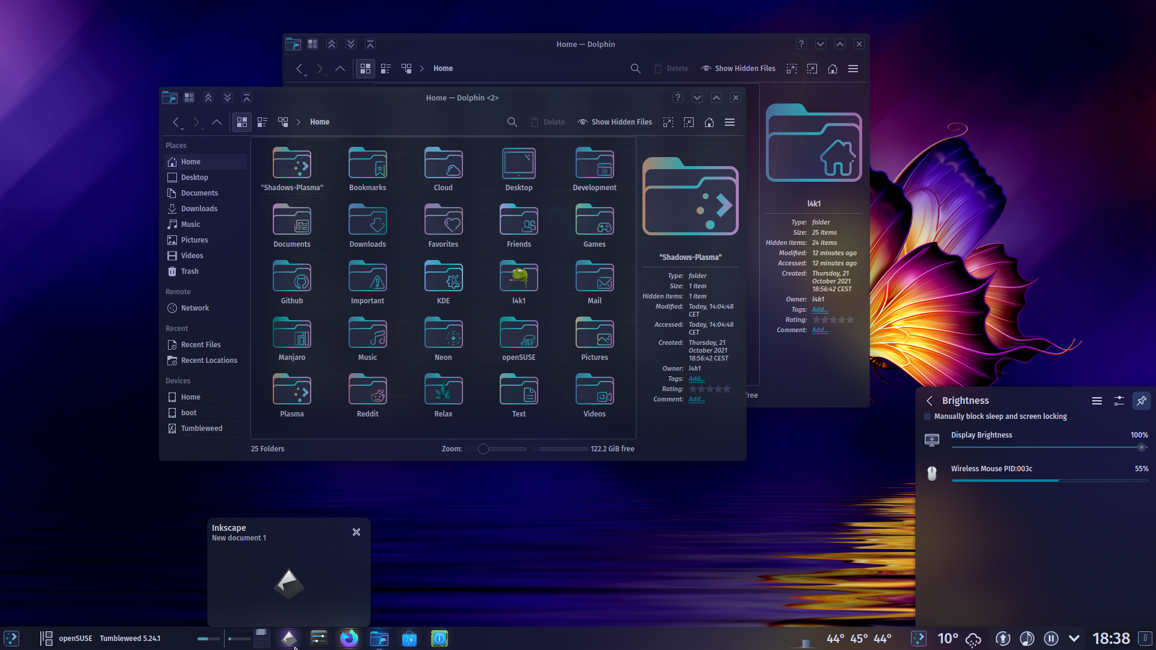This screenshot has width=1156, height=650.
Task: Open Recent Files in sidebar
Action: [x=205, y=345]
